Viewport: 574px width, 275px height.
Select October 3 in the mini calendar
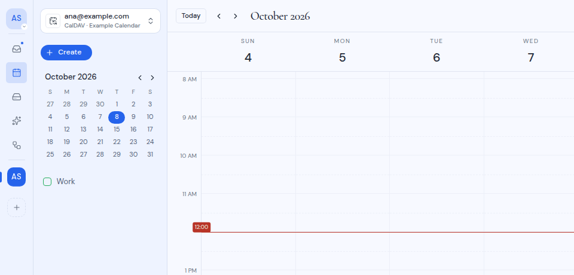[150, 105]
